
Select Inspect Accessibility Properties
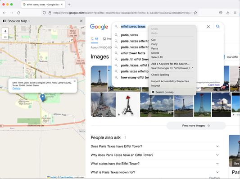[x=172, y=81]
